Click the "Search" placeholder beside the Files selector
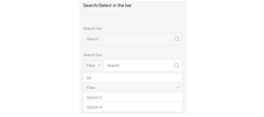This screenshot has height=117, width=264. click(x=113, y=66)
